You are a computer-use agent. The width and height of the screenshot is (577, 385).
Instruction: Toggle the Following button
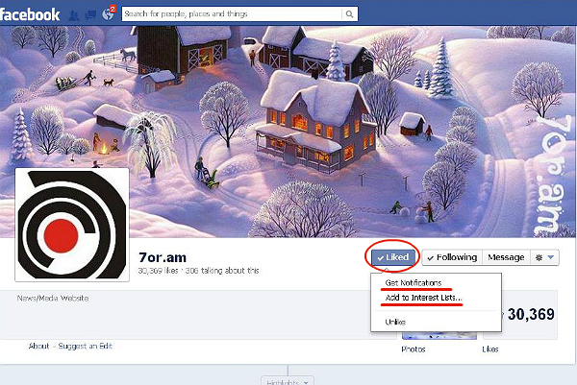452,257
